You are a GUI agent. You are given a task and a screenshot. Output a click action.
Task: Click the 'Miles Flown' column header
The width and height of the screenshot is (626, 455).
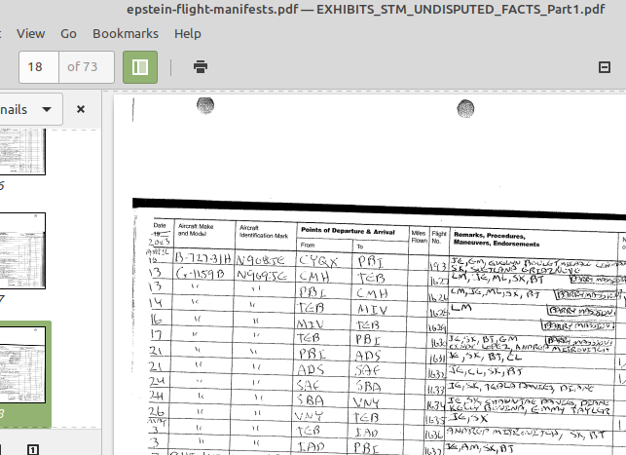coord(419,237)
